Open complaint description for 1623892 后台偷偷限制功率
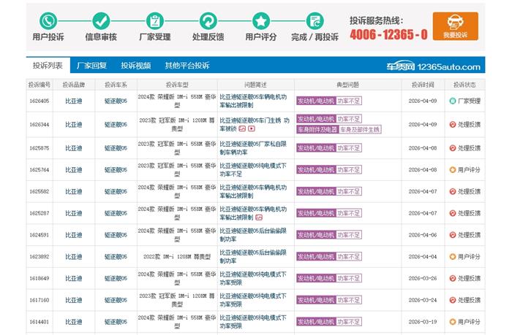The width and height of the screenshot is (512, 335). [x=252, y=256]
